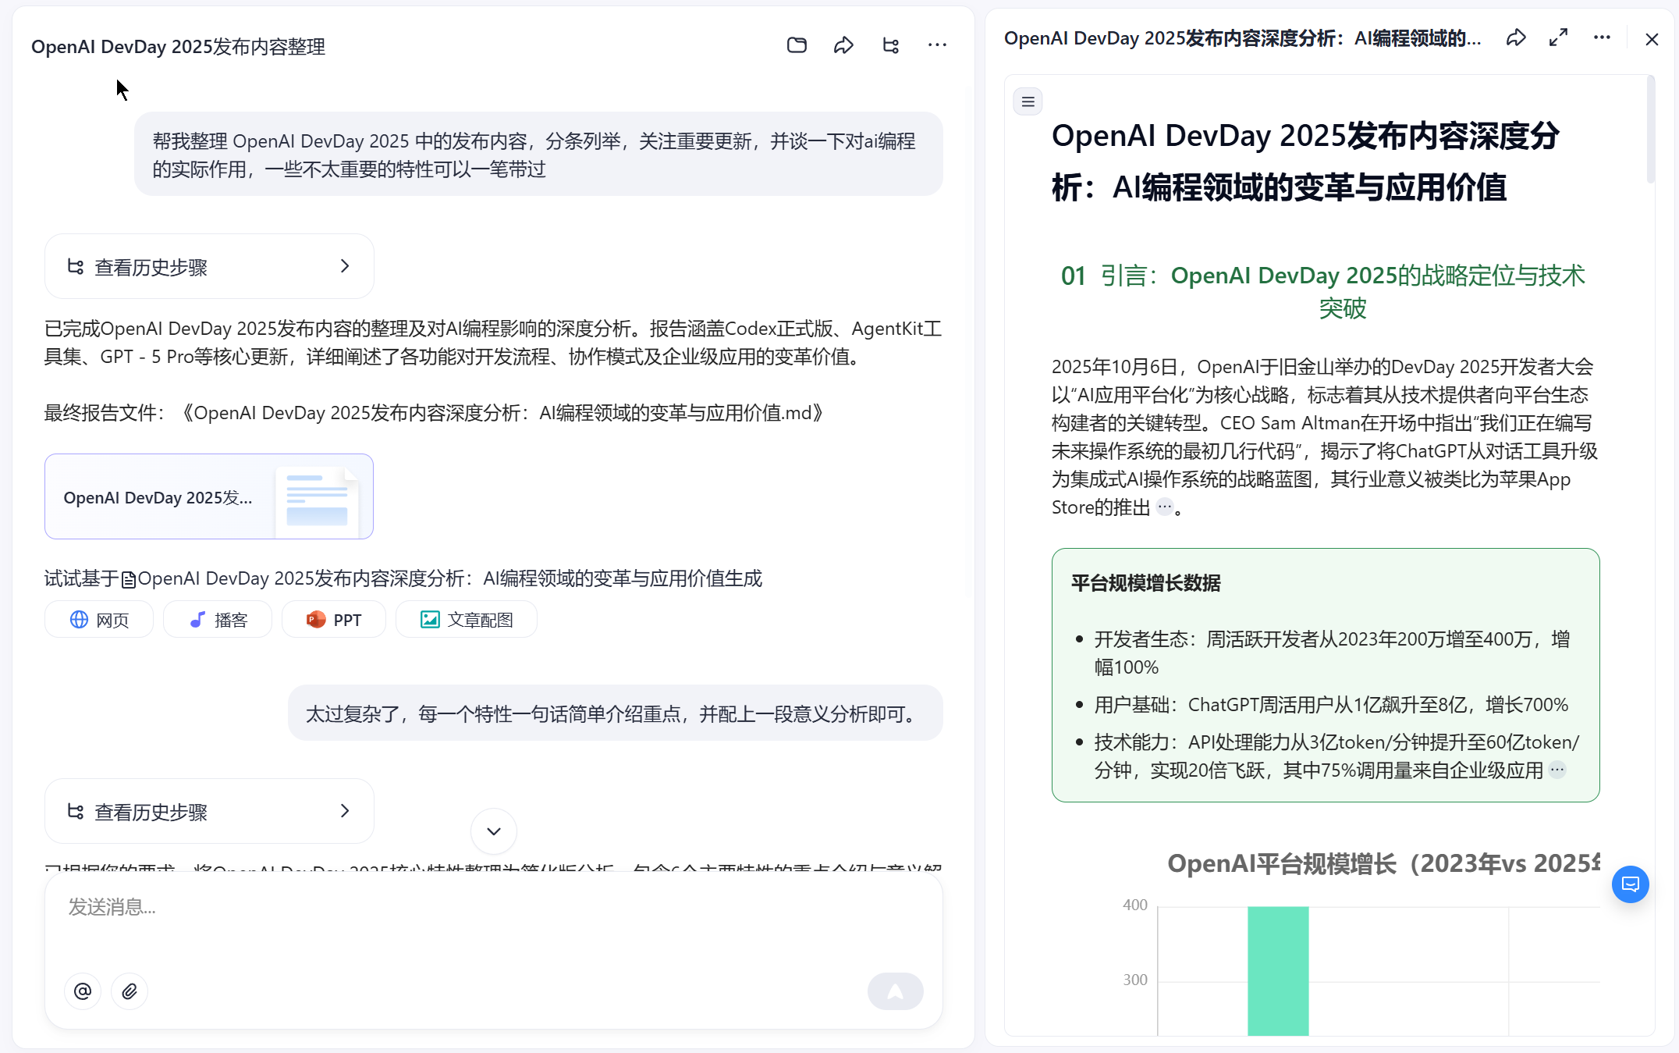This screenshot has width=1679, height=1053.
Task: Click the folder icon in chat header
Action: pos(797,45)
